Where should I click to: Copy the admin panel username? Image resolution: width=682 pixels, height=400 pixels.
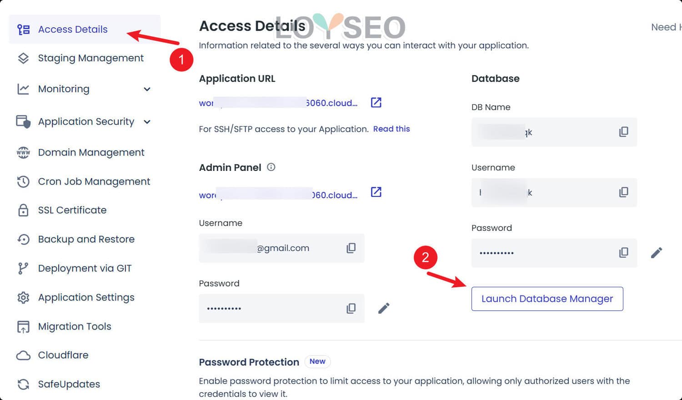tap(351, 248)
